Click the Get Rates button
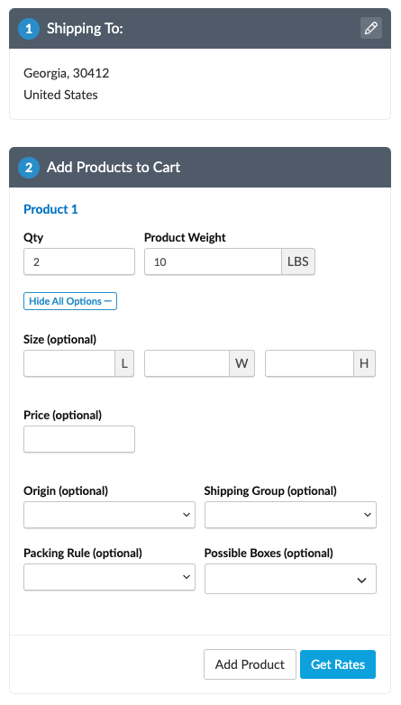The width and height of the screenshot is (401, 705). (x=338, y=664)
